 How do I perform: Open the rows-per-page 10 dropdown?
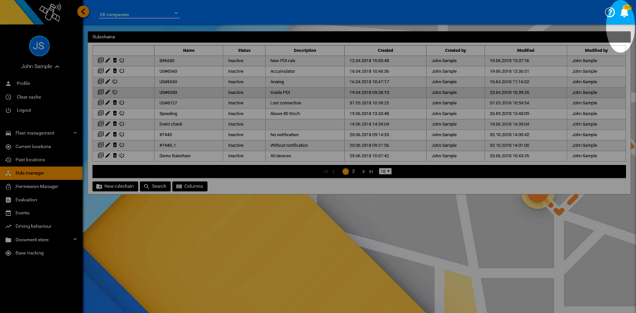click(x=385, y=171)
